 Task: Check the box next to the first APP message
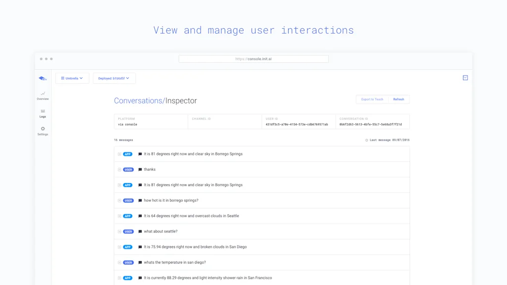coord(118,154)
